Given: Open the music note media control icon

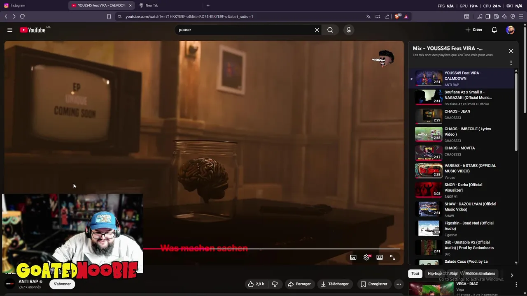Looking at the screenshot, I should coord(480,16).
